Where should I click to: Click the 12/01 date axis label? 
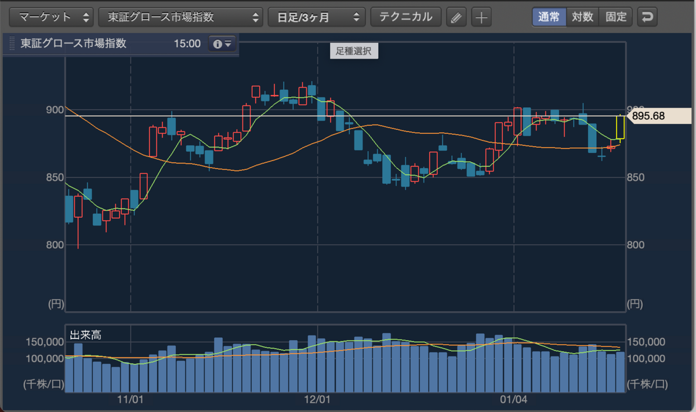(x=317, y=399)
